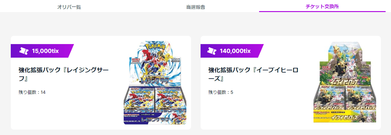This screenshot has height=135, width=391.
Task: Click Pokémon logo on レイジングサーフ box
Action: pos(155,47)
